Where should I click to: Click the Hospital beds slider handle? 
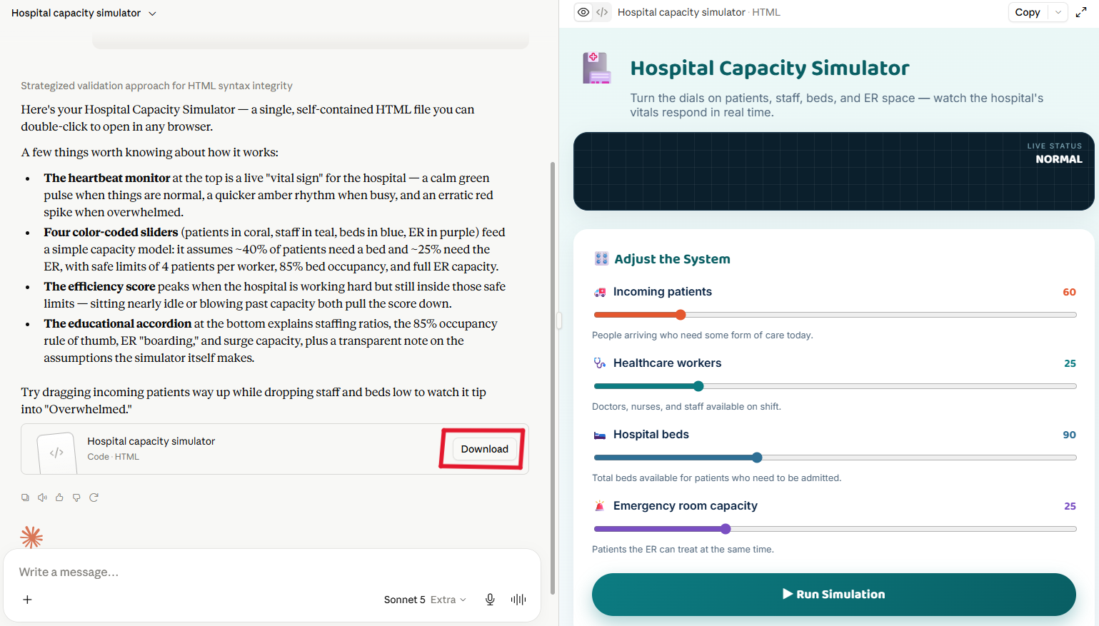pyautogui.click(x=757, y=458)
